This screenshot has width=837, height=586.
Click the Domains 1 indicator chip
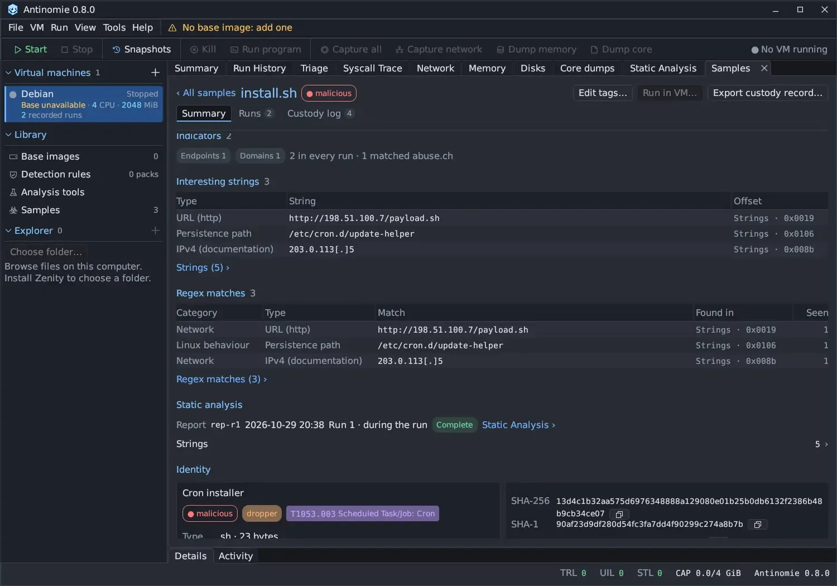[260, 156]
